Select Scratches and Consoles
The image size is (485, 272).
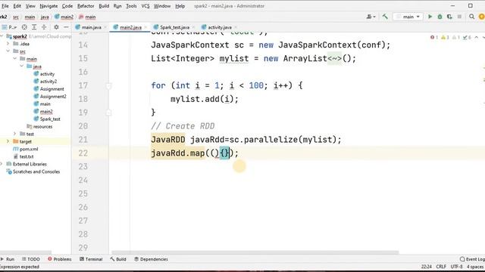pyautogui.click(x=33, y=172)
